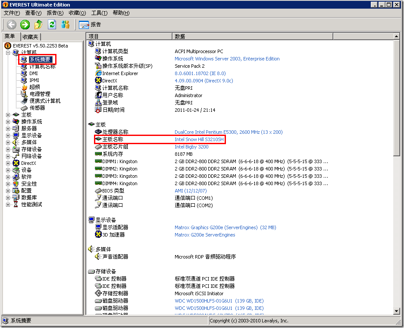Click the 便携式计算机 laptop icon

click(24, 101)
